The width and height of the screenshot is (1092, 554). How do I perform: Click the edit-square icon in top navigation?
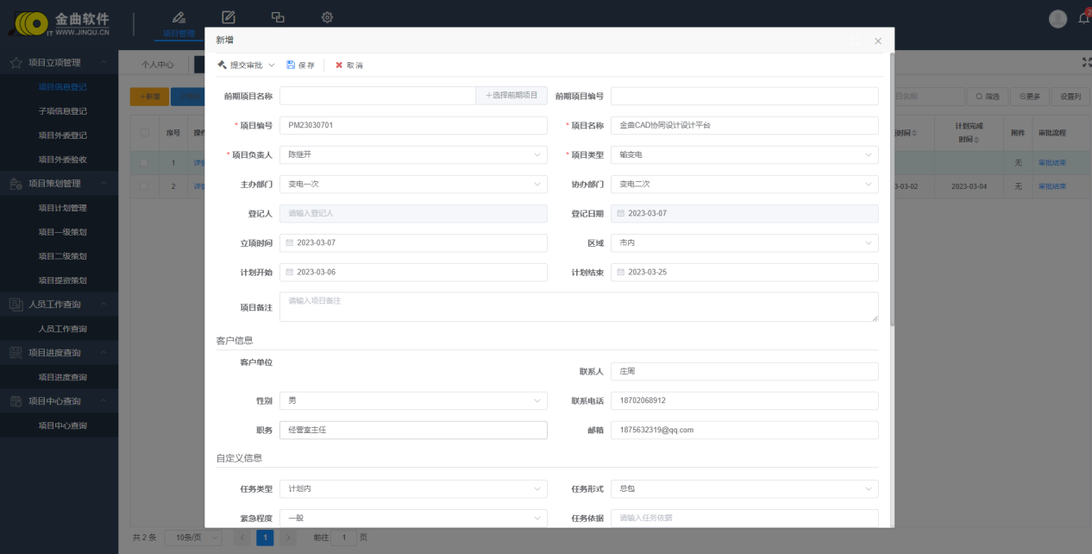229,17
